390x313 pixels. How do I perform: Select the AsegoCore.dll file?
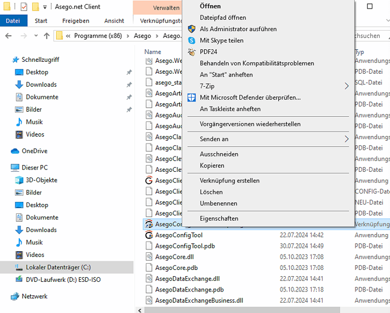point(174,257)
